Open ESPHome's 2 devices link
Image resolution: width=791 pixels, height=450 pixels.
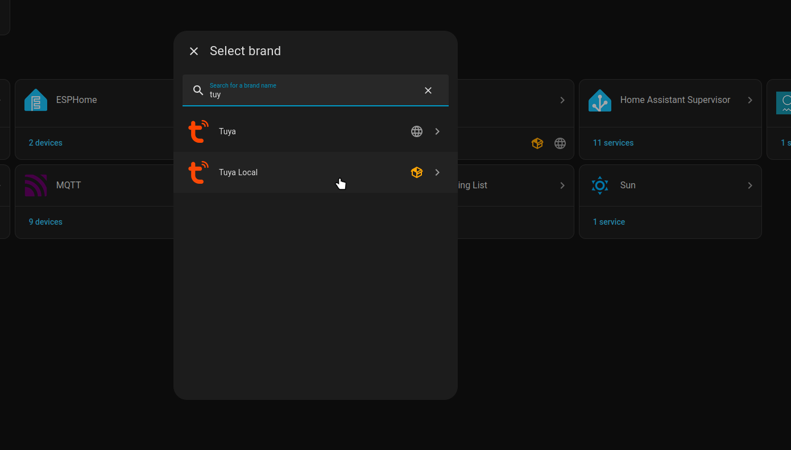click(45, 143)
